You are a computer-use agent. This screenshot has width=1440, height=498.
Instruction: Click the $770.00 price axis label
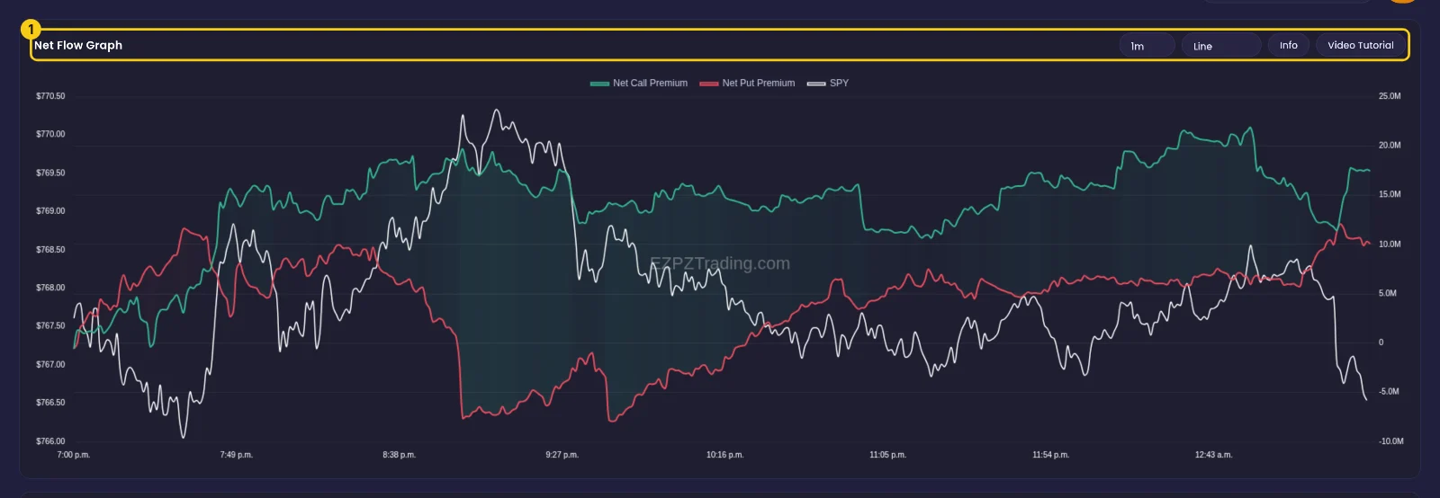[x=50, y=134]
